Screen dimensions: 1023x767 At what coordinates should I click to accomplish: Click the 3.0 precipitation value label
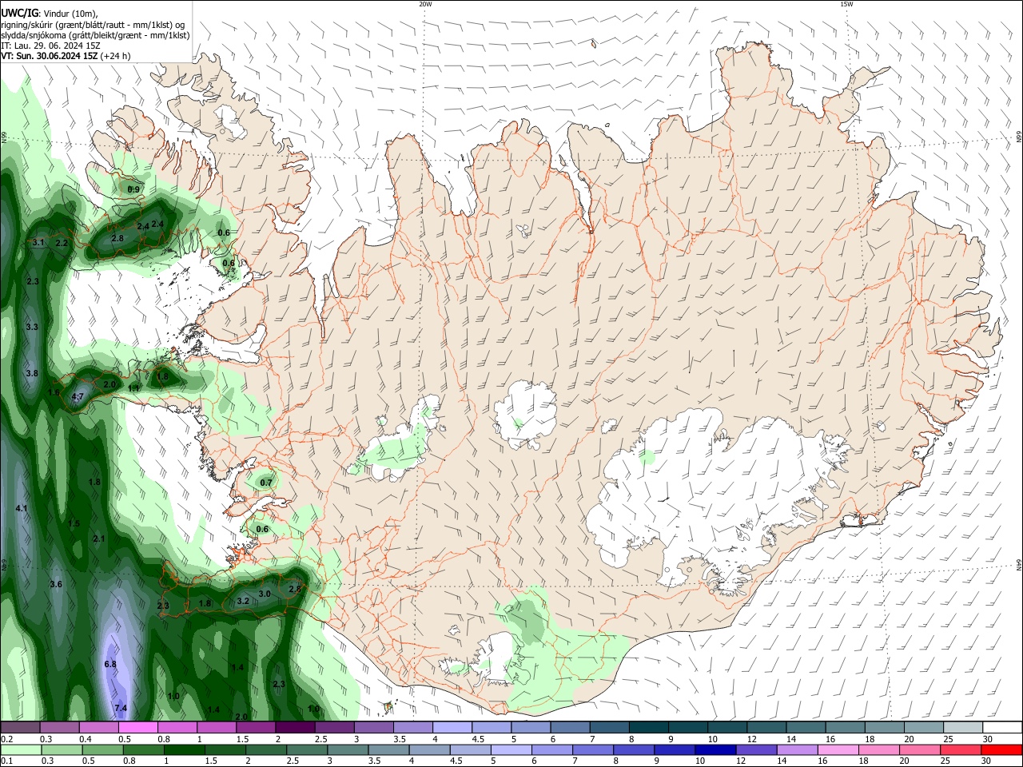(x=265, y=594)
